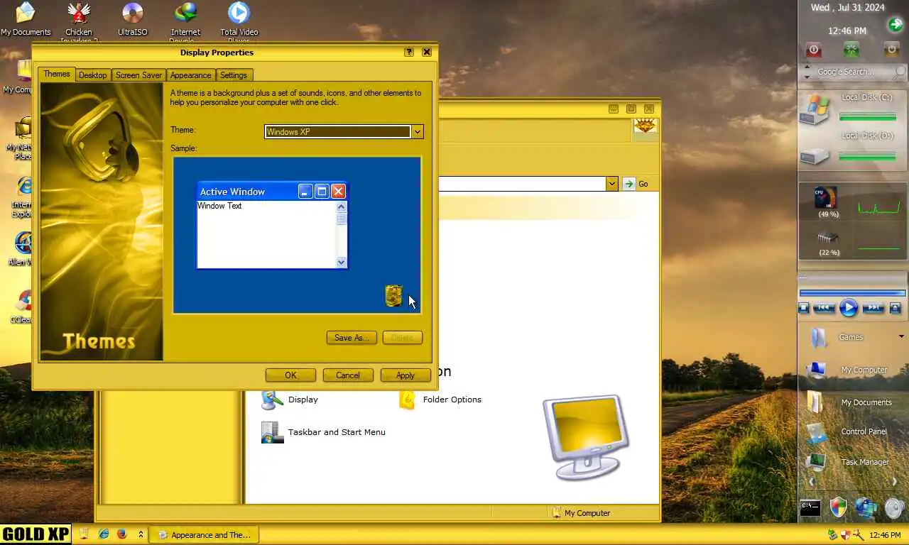This screenshot has height=545, width=909.
Task: Launch Firefox from quick launch
Action: click(x=122, y=534)
